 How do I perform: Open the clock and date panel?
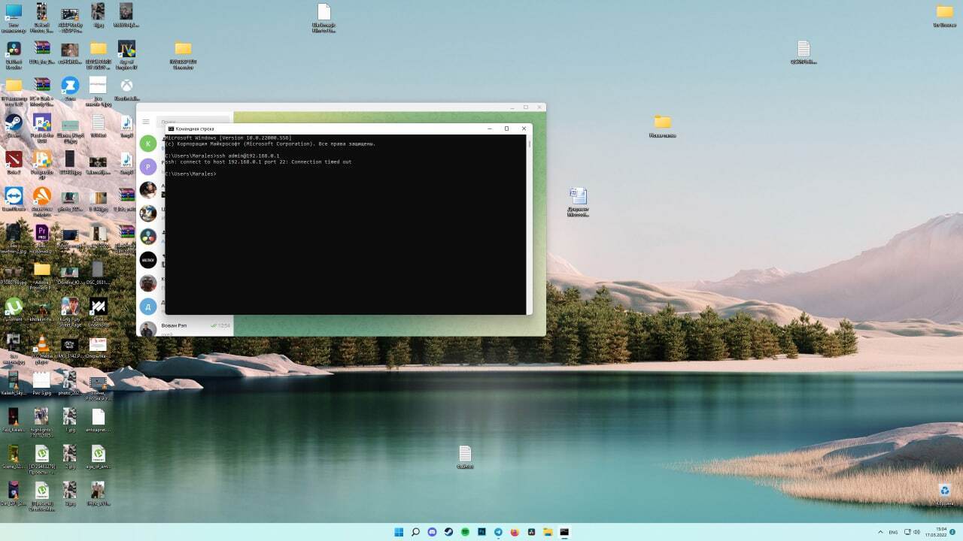(940, 532)
